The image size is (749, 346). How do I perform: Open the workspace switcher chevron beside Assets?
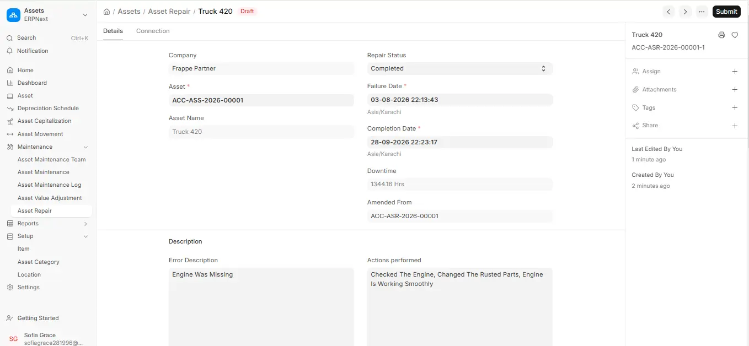(85, 15)
